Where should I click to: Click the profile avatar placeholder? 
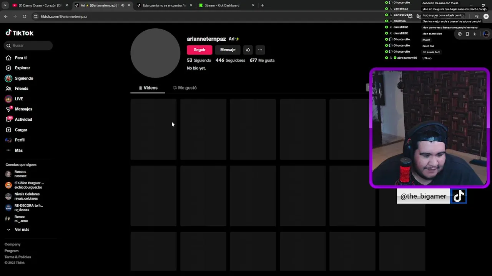[155, 53]
